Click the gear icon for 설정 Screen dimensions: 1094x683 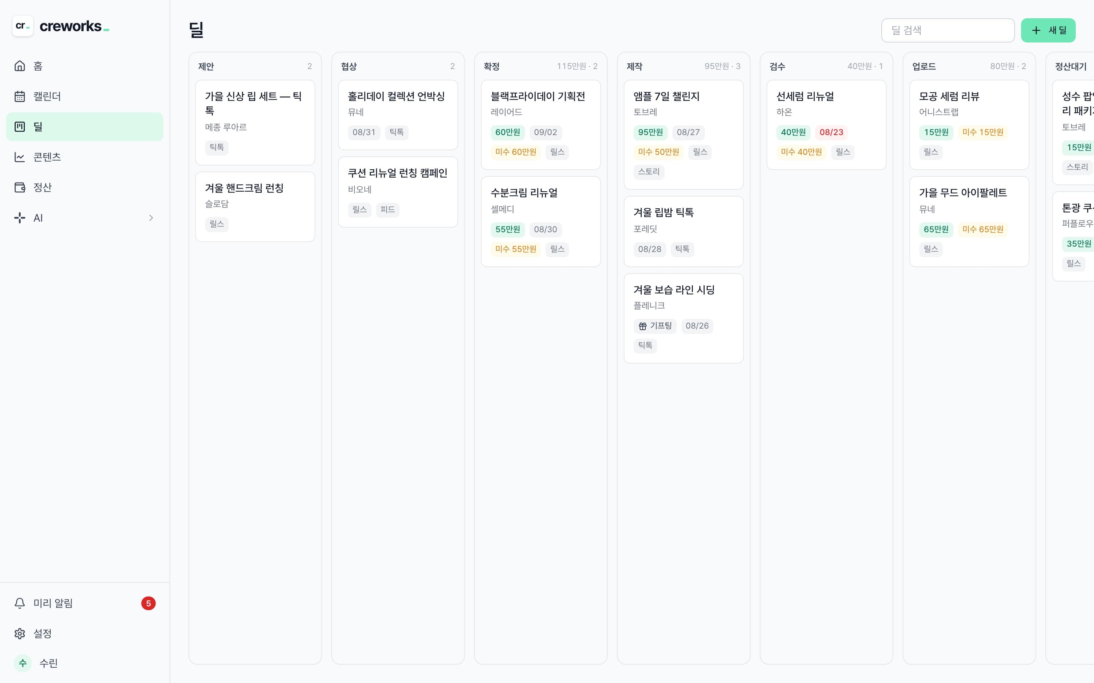[19, 633]
